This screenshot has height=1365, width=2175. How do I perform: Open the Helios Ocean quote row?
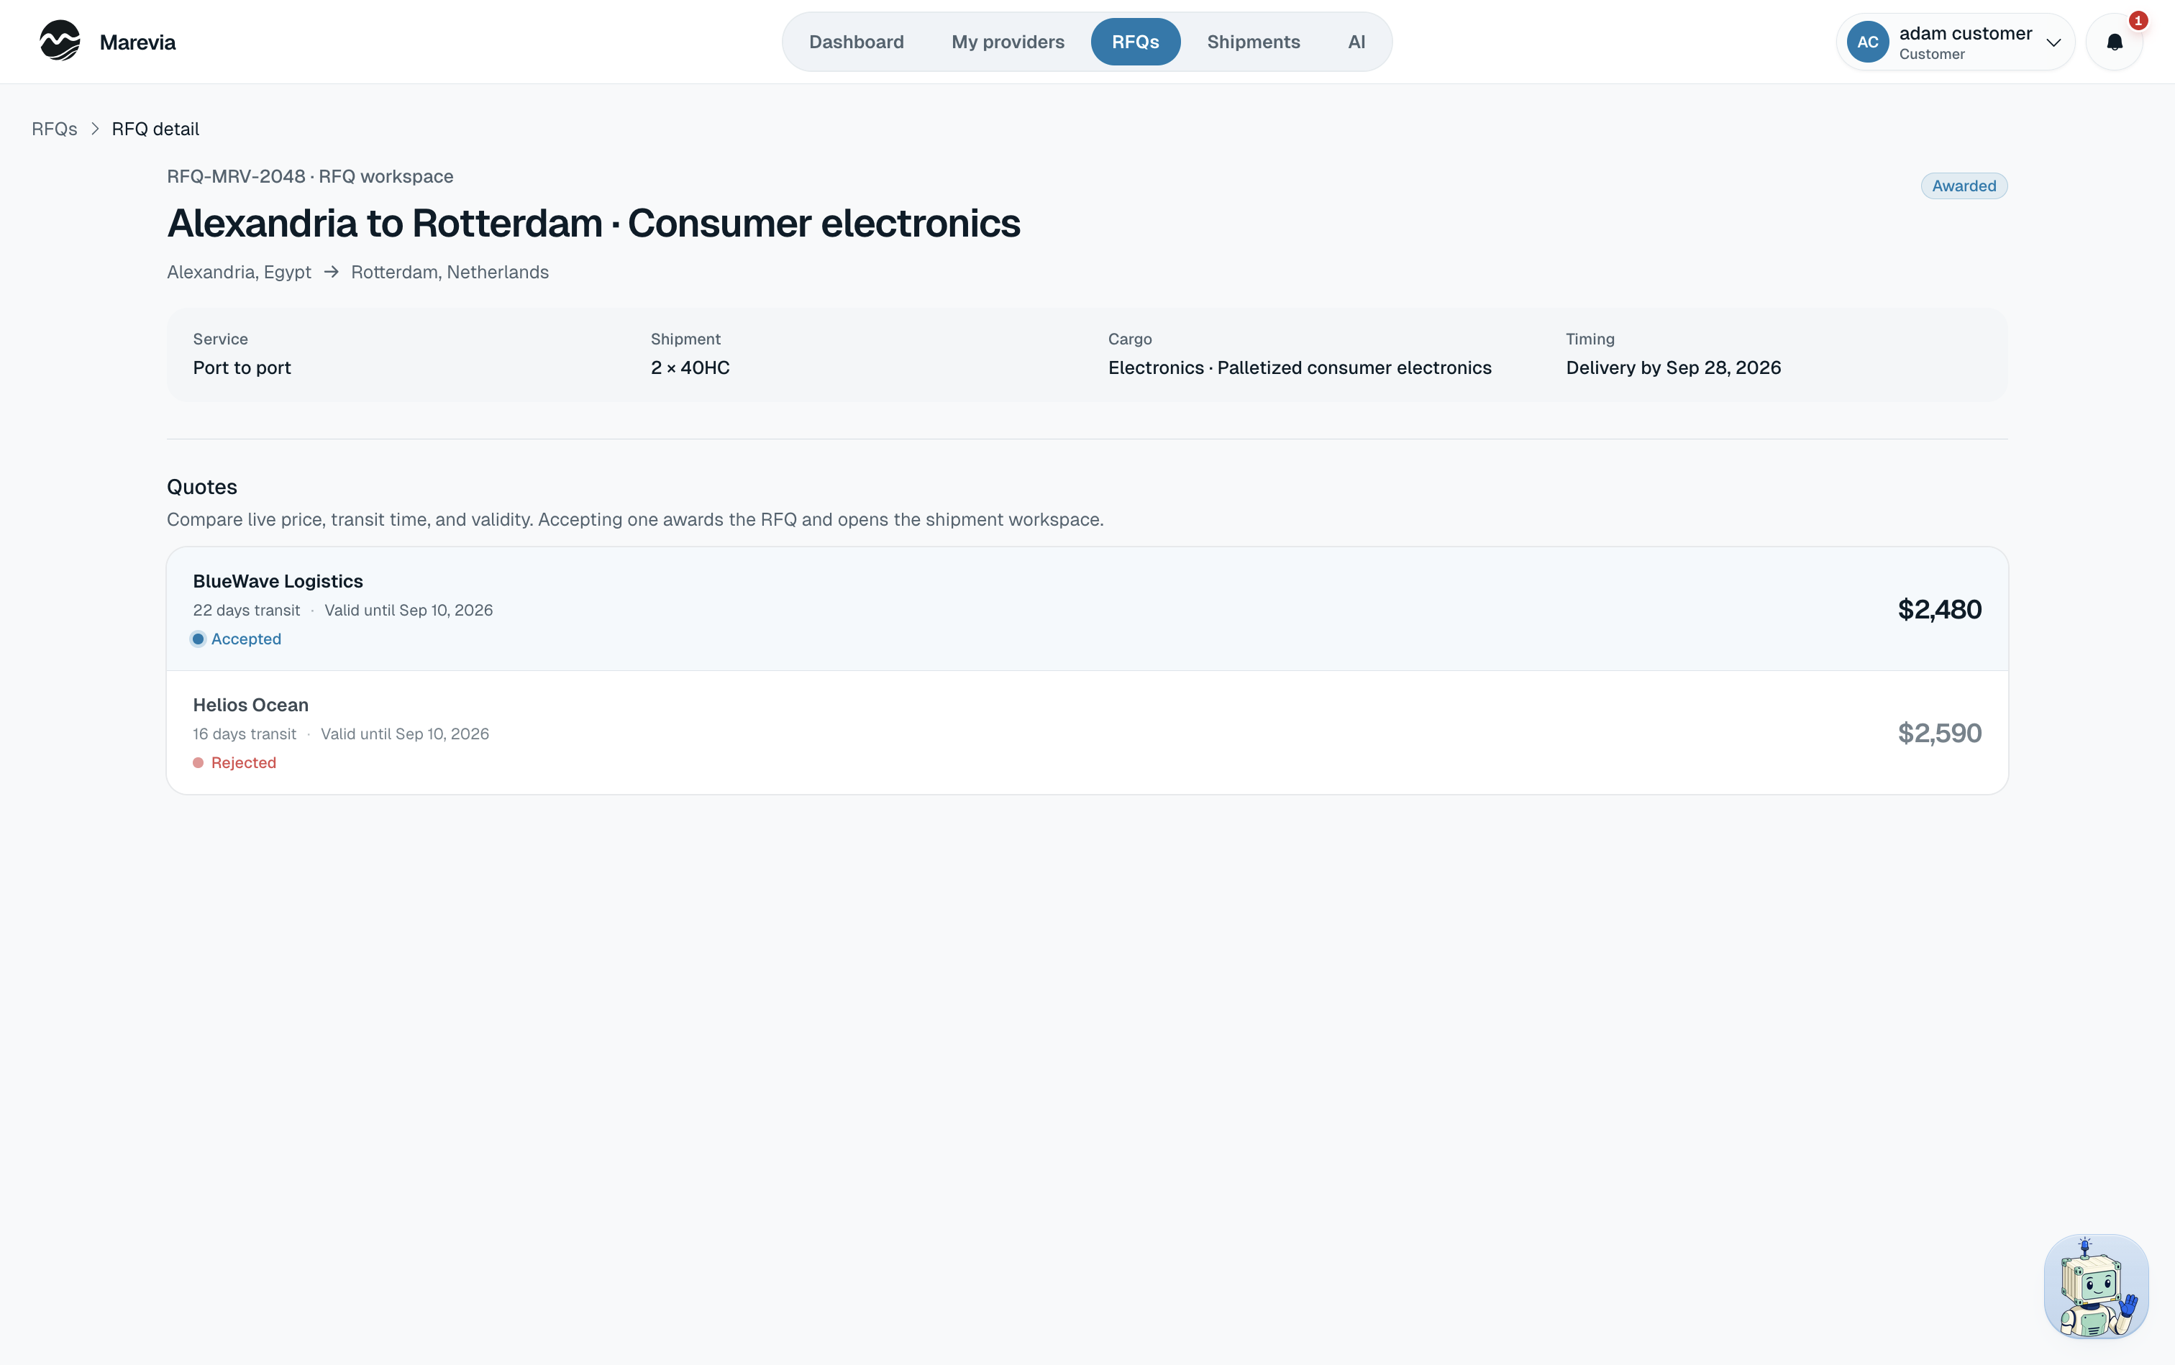pos(1087,733)
